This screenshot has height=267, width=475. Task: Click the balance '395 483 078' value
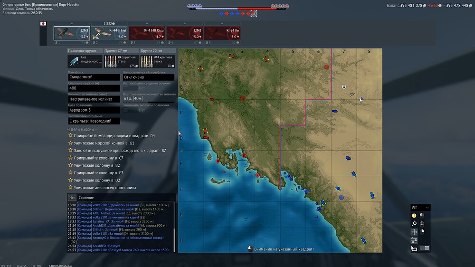click(411, 5)
